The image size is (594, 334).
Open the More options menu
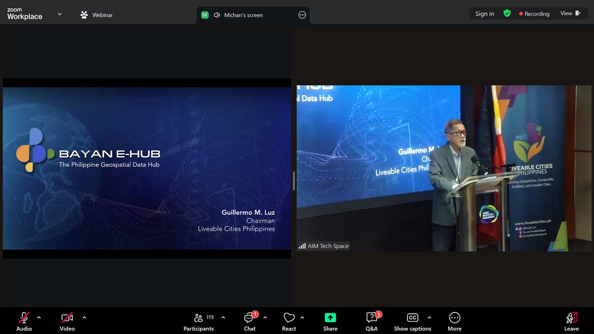tap(454, 321)
